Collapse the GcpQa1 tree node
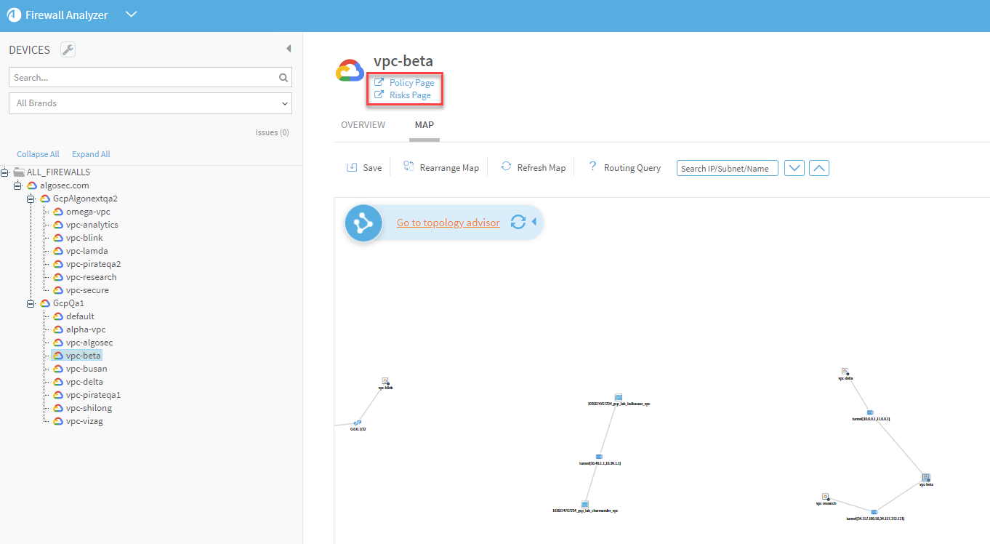990x544 pixels. click(x=31, y=303)
